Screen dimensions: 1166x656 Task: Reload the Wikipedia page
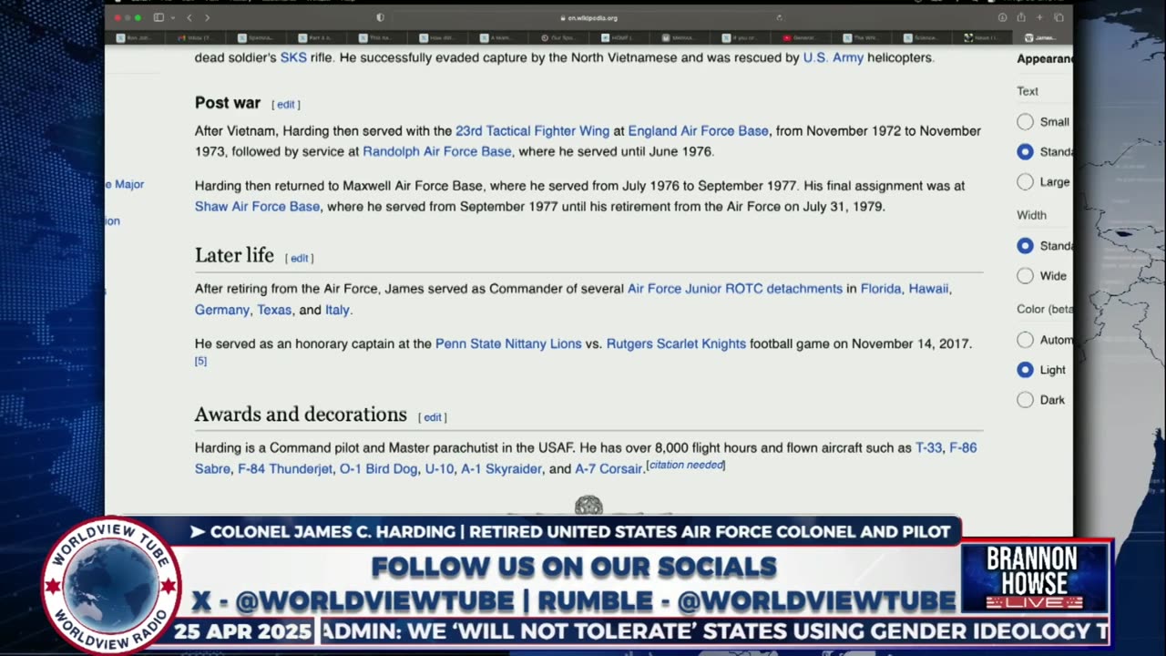[779, 17]
